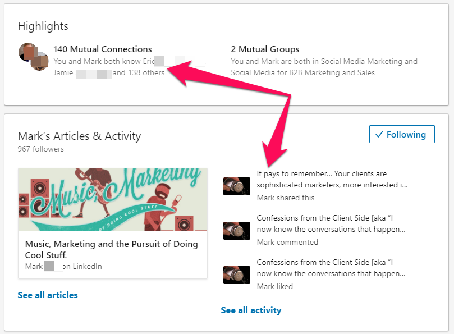Click thumbnail beside 'Mark commented' post
Screen dimensions: 454x334
coord(237,231)
